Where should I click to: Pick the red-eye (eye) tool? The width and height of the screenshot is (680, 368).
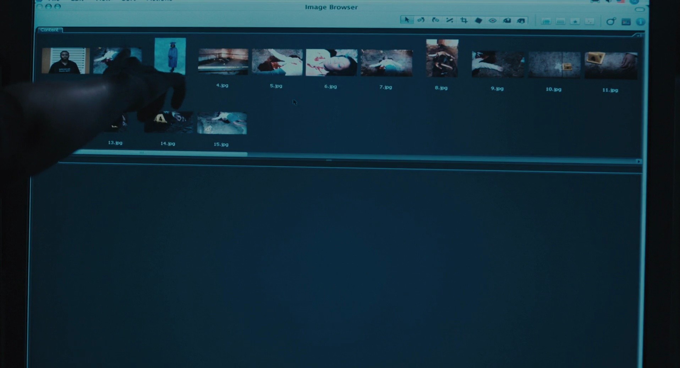point(493,21)
